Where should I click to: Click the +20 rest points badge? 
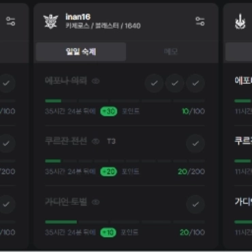(x=109, y=172)
